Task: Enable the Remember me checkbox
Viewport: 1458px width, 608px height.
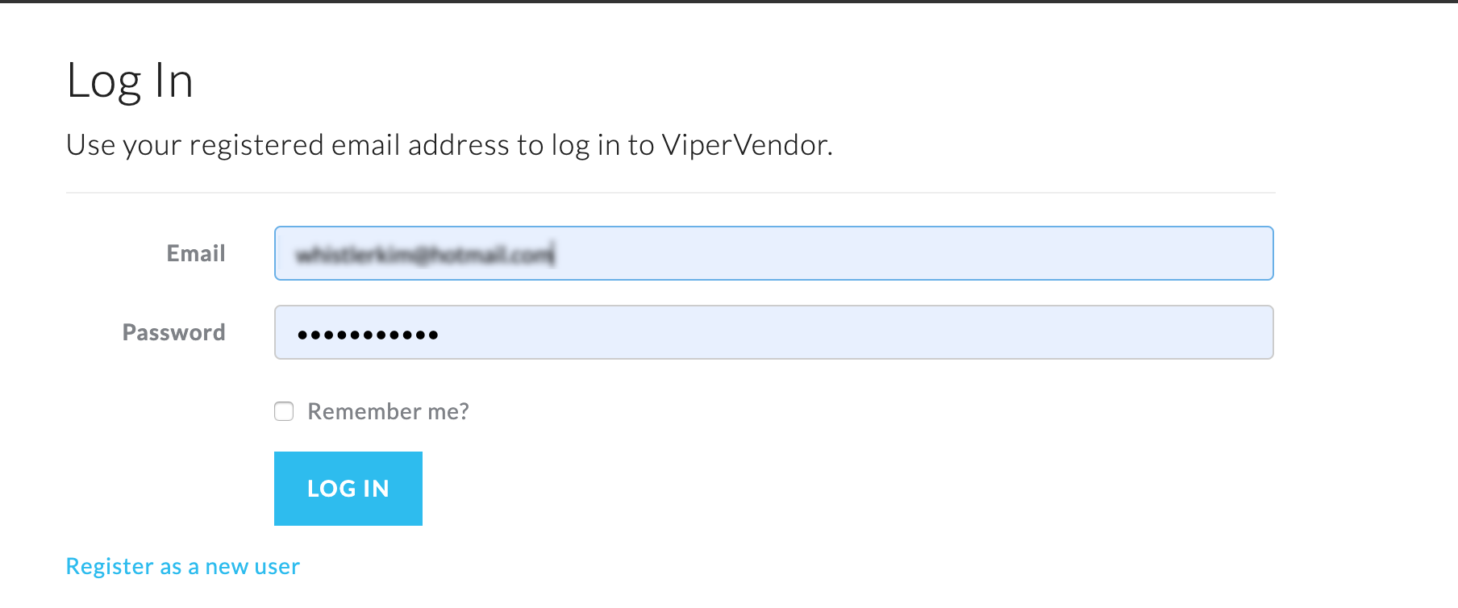Action: coord(284,411)
